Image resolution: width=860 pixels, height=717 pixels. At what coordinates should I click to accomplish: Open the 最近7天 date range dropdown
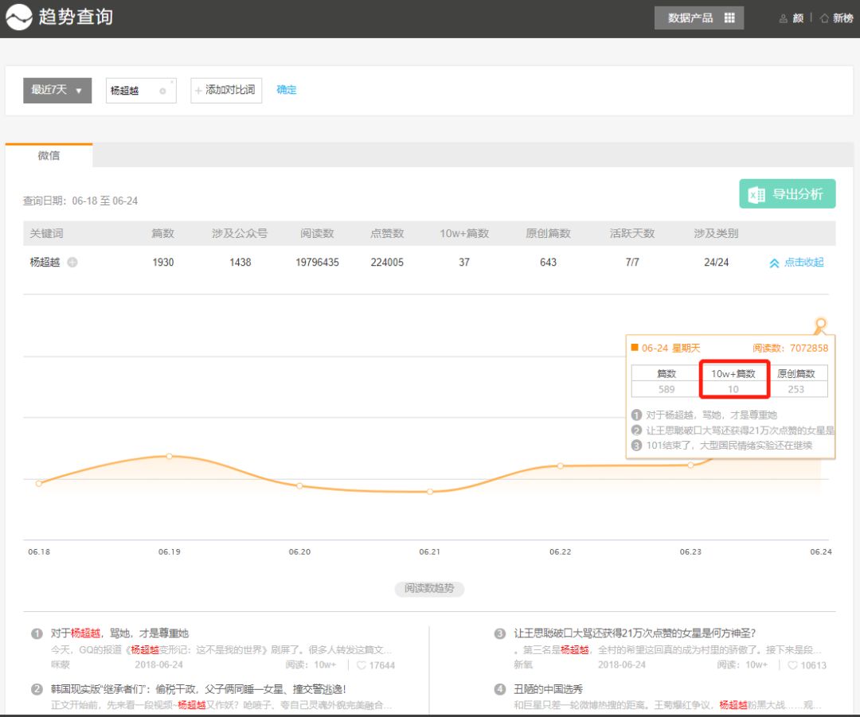57,91
